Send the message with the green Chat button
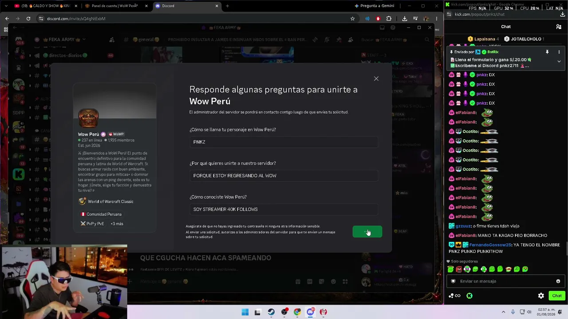Image resolution: width=568 pixels, height=319 pixels. click(x=557, y=296)
